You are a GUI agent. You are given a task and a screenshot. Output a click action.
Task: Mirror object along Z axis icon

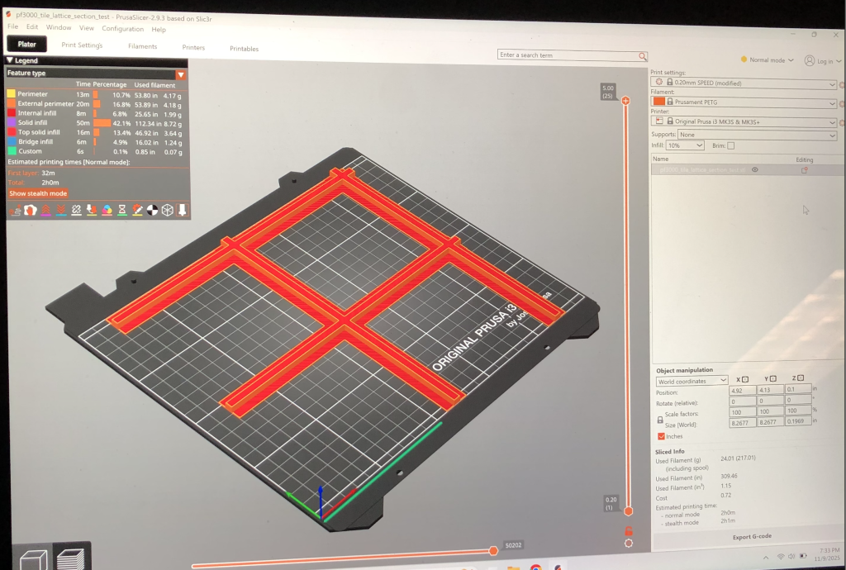801,378
